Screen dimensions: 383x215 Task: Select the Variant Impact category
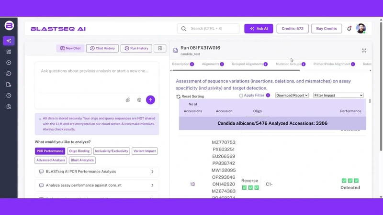145,151
